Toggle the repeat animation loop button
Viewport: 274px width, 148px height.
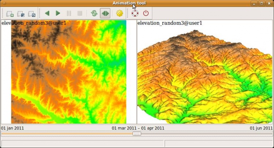tap(94, 13)
